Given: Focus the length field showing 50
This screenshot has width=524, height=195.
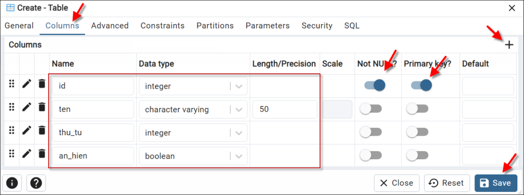Looking at the screenshot, I should coord(285,110).
